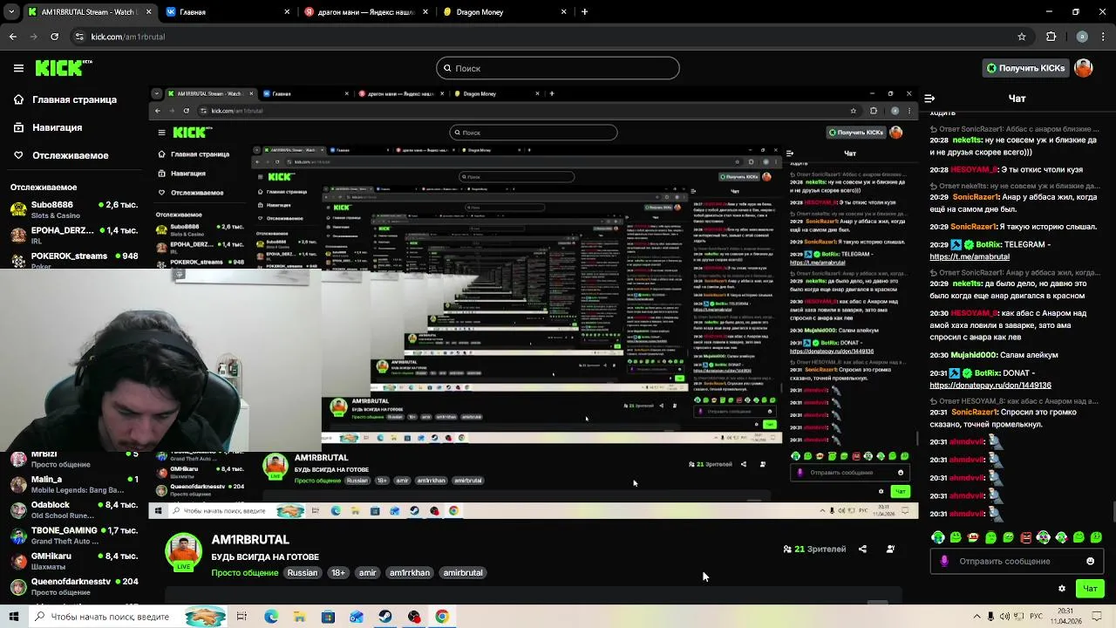1116x628 pixels.
Task: Open the emoji picker in the chat input
Action: point(1090,561)
